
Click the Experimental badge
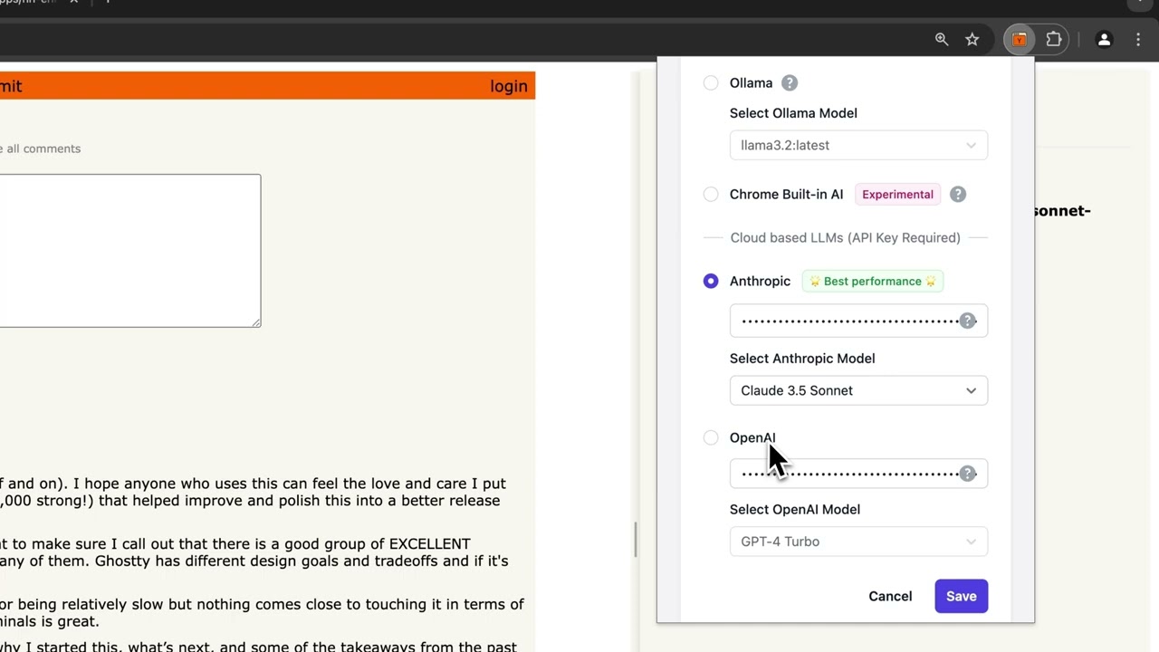[x=897, y=194]
